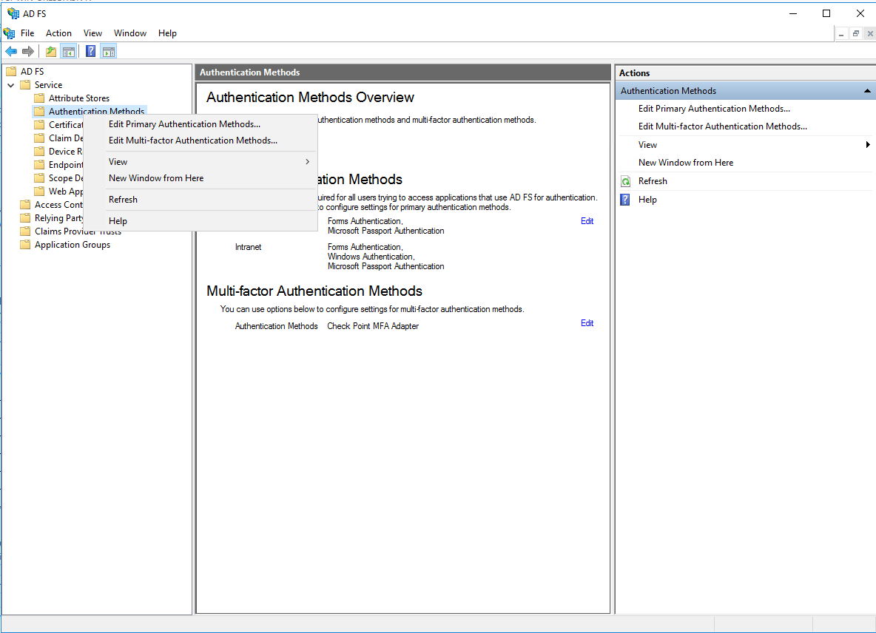Click Edit link for primary authentication methods
This screenshot has width=876, height=633.
click(x=587, y=221)
